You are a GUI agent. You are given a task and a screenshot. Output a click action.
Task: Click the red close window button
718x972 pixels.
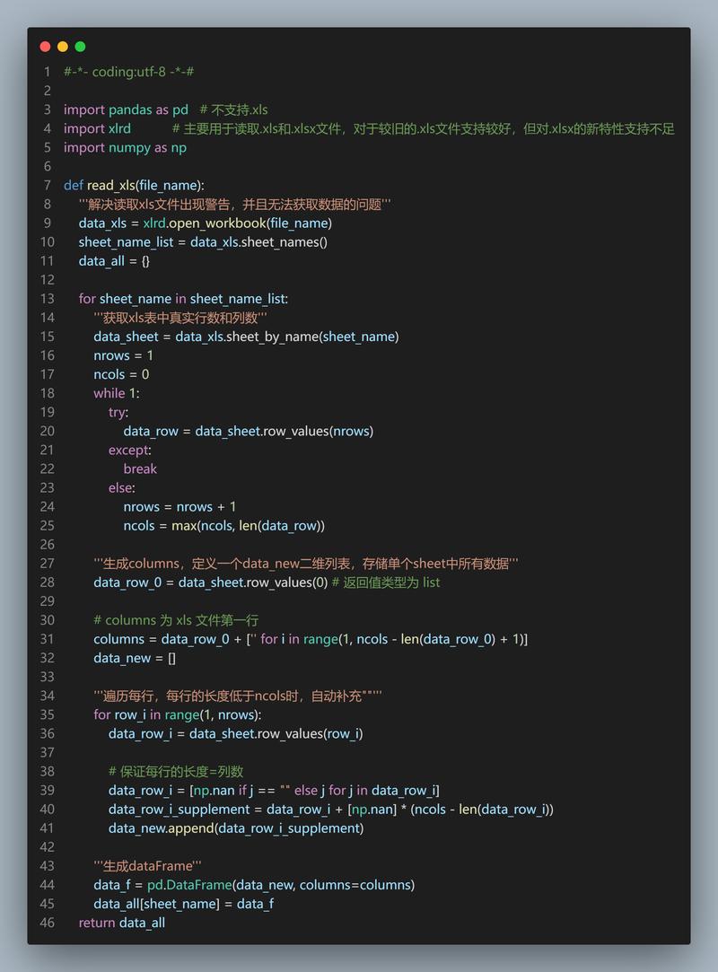pos(45,45)
